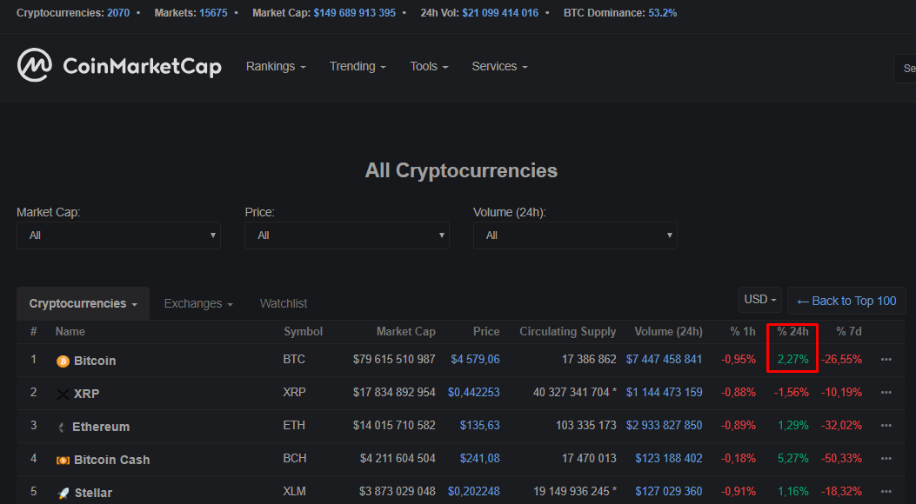Open the three-dot menu for Ethereum
This screenshot has height=504, width=916.
coord(886,426)
